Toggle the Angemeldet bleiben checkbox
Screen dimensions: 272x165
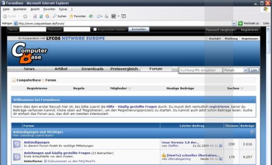pos(95,29)
